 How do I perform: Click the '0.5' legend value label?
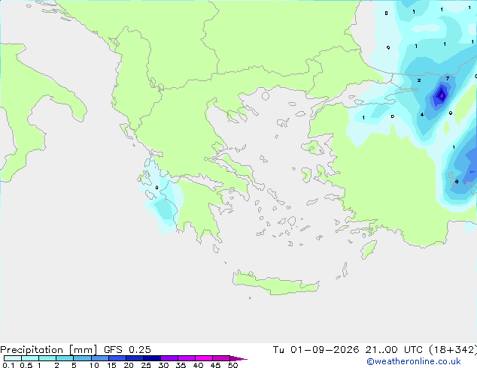click(x=26, y=365)
